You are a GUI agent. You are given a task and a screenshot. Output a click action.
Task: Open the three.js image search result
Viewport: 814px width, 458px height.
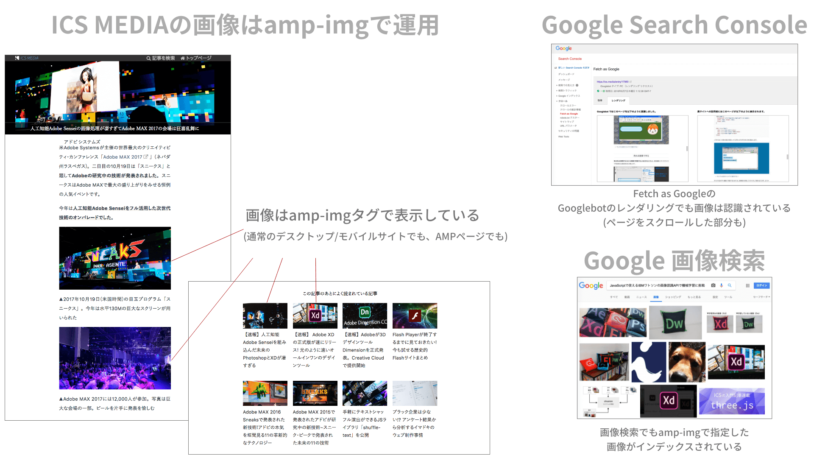tap(732, 401)
